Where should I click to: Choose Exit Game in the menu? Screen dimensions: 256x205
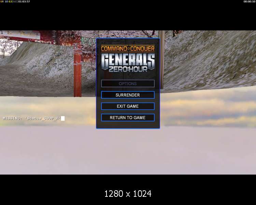[x=128, y=106]
